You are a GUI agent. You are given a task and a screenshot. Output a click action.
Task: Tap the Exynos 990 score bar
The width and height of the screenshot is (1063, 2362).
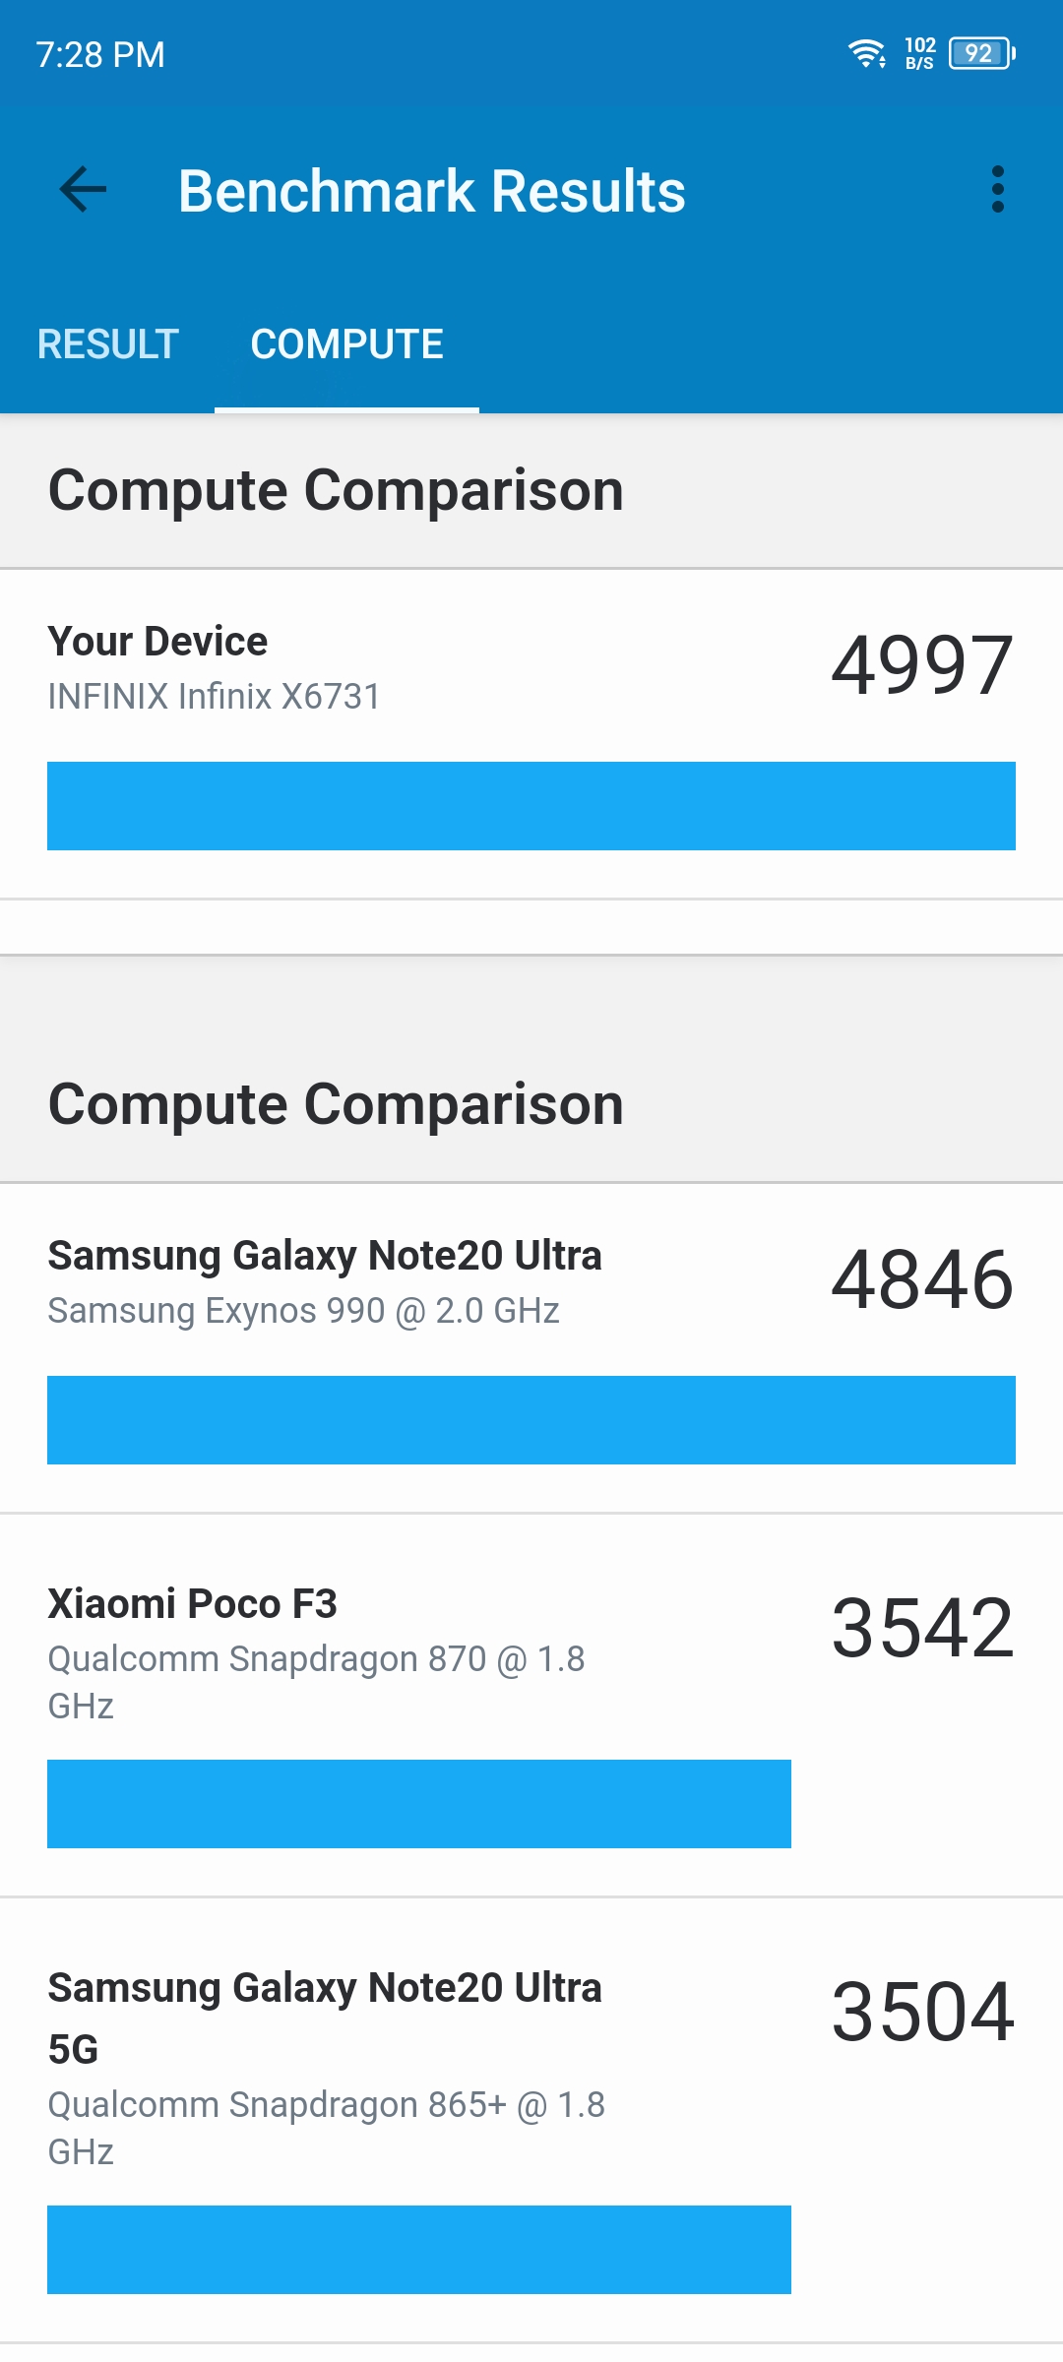tap(531, 1420)
